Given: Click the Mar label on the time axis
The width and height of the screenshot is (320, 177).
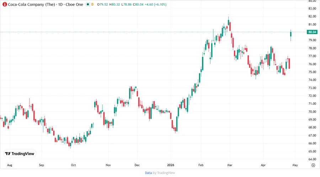Looking at the screenshot, I should [x=230, y=165].
